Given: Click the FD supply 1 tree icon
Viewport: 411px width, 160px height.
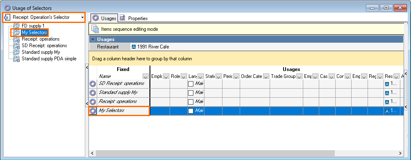Looking at the screenshot, I should [16, 26].
